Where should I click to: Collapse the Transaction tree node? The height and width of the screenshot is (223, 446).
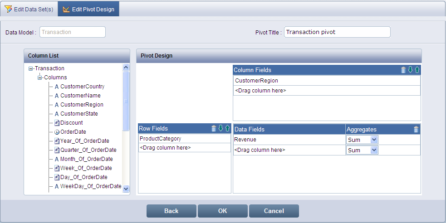click(31, 69)
